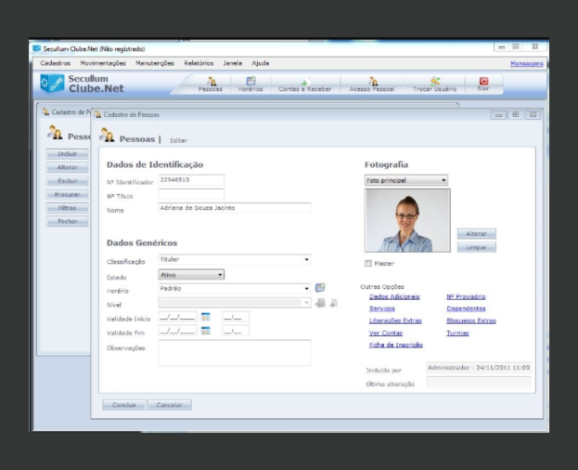Click second greyed icon beside Nível field
This screenshot has width=578, height=470.
(x=334, y=303)
